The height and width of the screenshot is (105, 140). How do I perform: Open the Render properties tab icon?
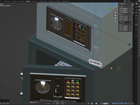(136, 10)
